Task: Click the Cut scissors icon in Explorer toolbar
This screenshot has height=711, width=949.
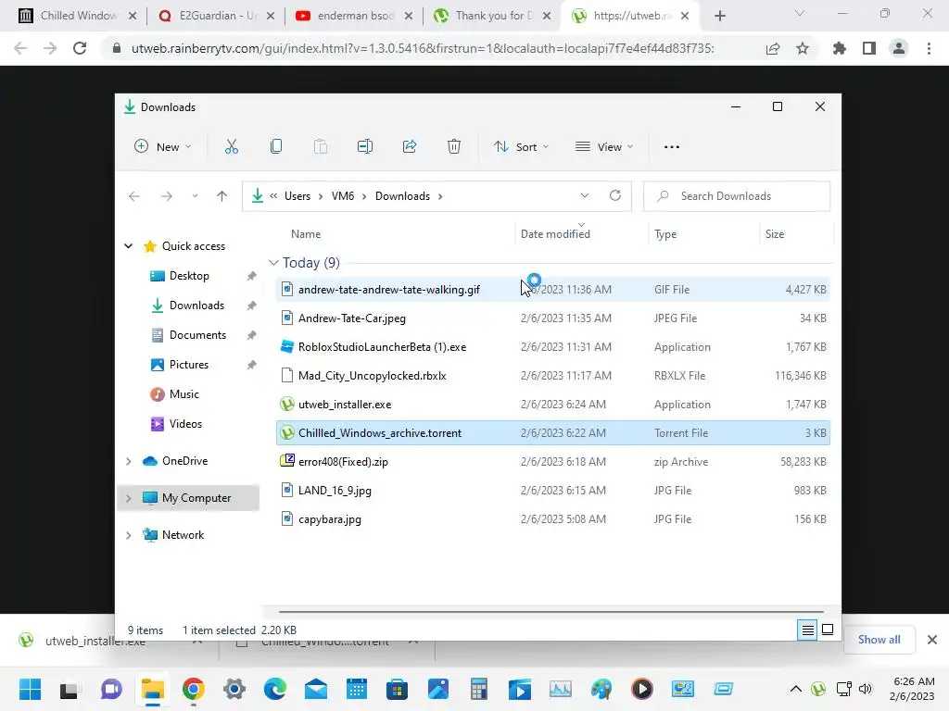Action: click(231, 146)
